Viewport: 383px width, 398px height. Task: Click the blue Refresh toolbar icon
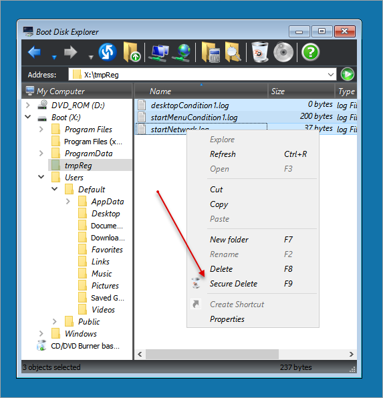(x=108, y=52)
